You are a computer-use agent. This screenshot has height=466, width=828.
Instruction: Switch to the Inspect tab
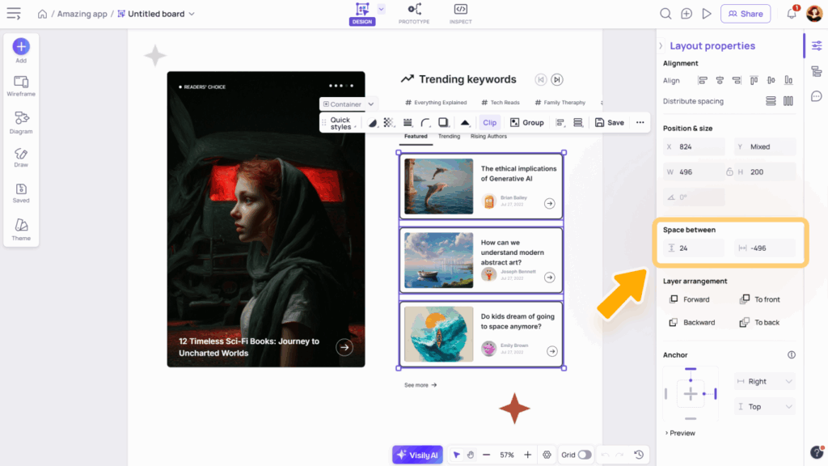click(460, 13)
